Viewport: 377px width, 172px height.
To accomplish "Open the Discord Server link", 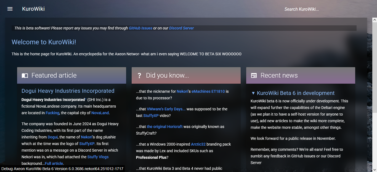I will click(181, 28).
